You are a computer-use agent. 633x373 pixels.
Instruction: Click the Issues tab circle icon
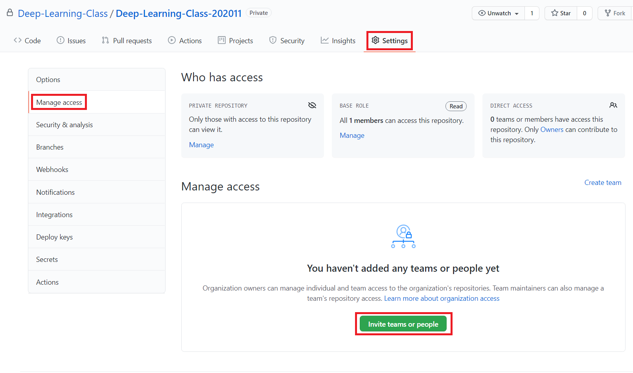pos(60,40)
